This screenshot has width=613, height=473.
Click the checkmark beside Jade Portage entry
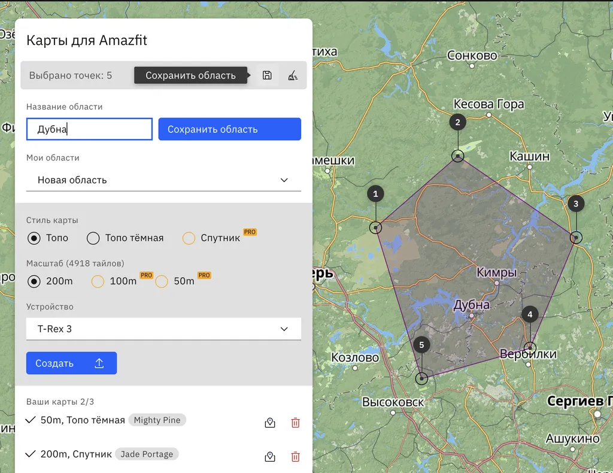[x=31, y=454]
